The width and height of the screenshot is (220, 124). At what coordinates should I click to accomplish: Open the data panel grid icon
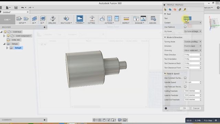1,8
